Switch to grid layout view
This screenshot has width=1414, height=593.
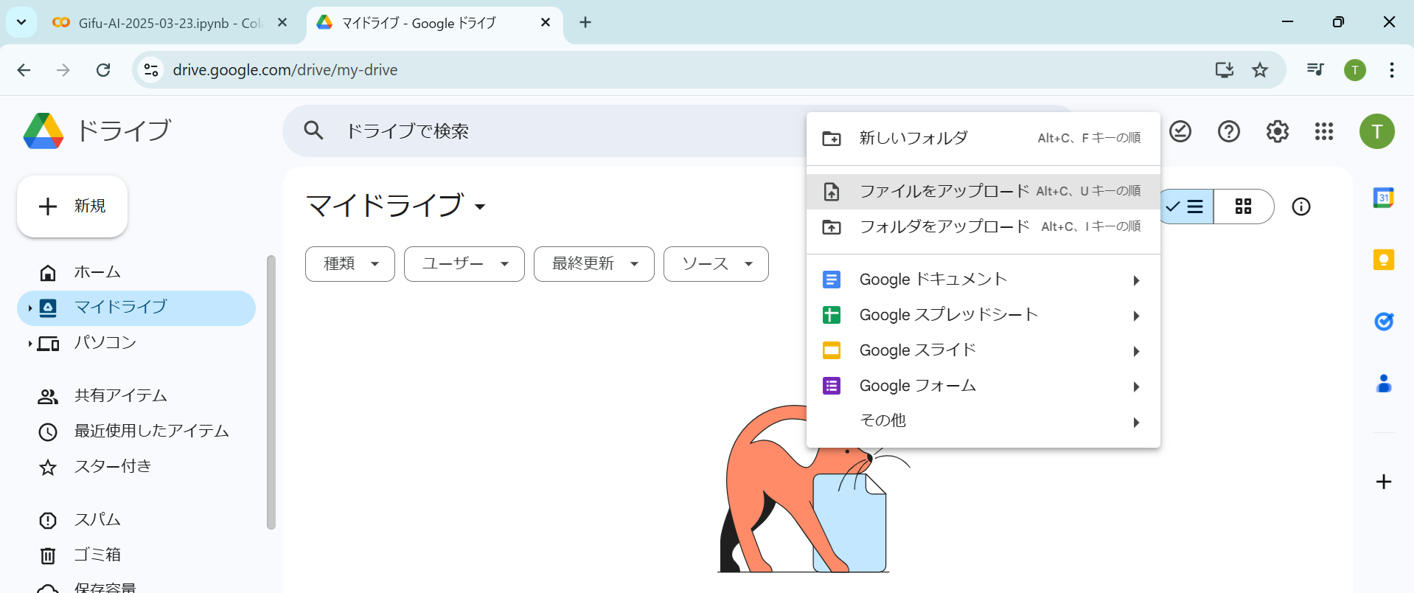(1244, 207)
